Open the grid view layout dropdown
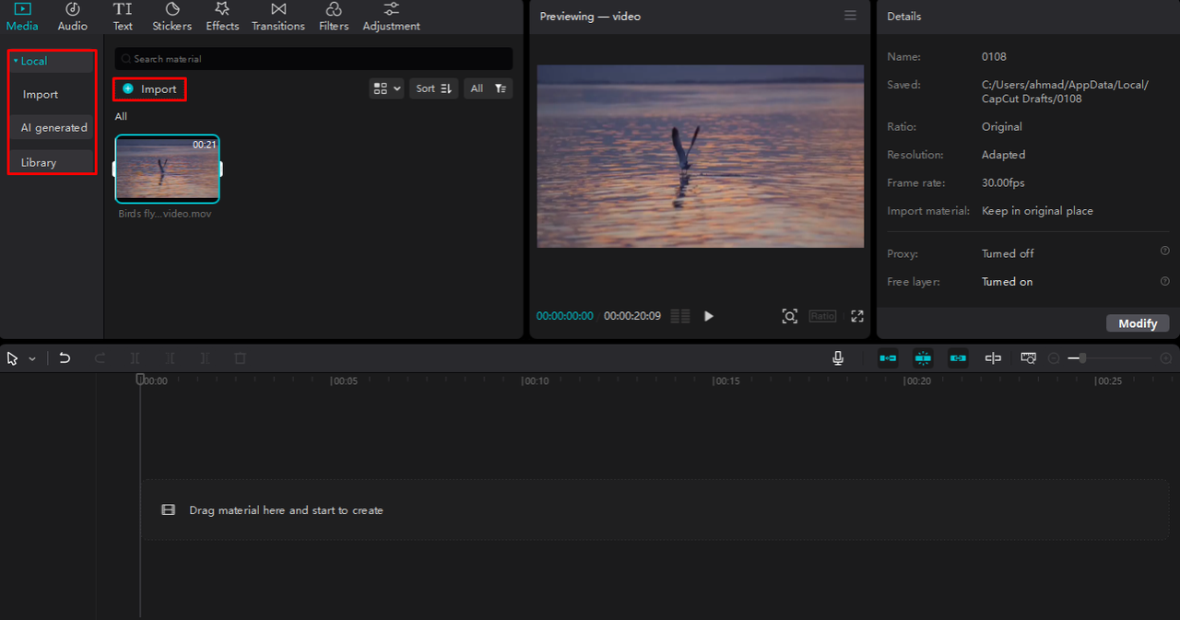This screenshot has width=1180, height=620. (x=386, y=88)
